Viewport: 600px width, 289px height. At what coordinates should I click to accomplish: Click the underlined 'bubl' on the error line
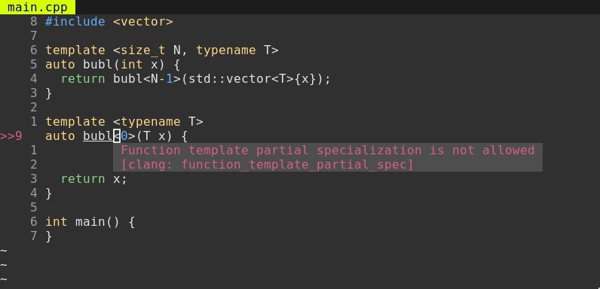point(97,135)
